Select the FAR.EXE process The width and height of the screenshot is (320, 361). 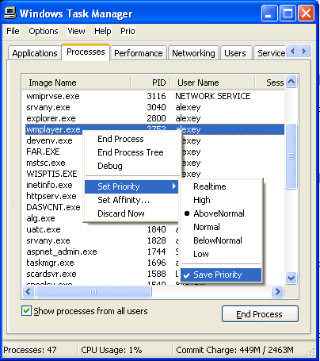[43, 152]
